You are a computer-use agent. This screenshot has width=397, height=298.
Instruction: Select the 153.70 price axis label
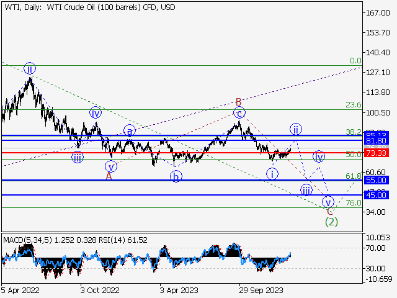378,33
